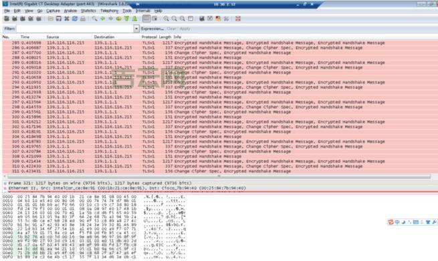Expand the Frame 321 details tree
Image resolution: width=438 pixels, height=261 pixels.
tap(5, 183)
